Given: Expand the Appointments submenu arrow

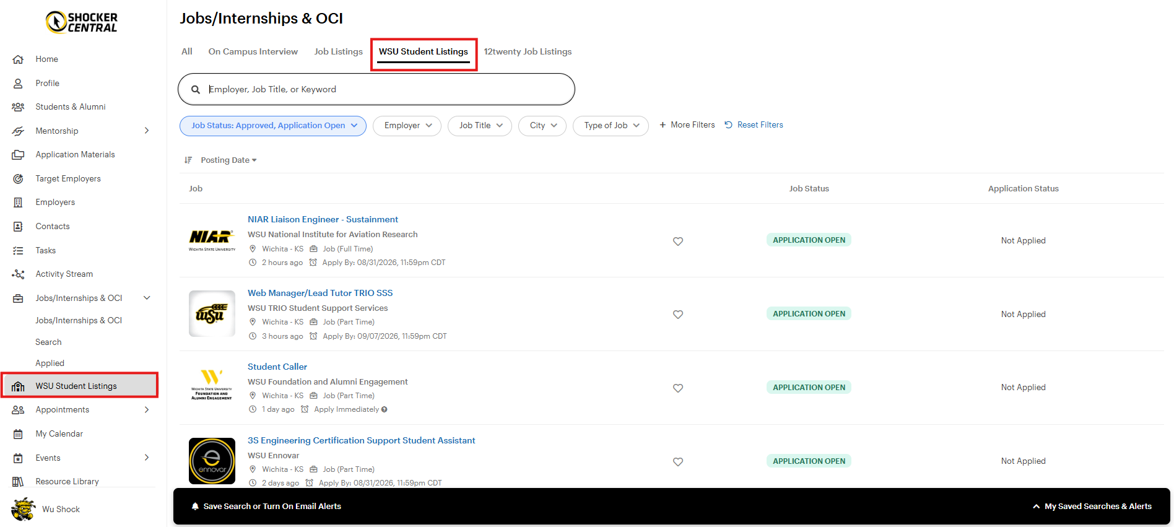Looking at the screenshot, I should click(x=147, y=409).
